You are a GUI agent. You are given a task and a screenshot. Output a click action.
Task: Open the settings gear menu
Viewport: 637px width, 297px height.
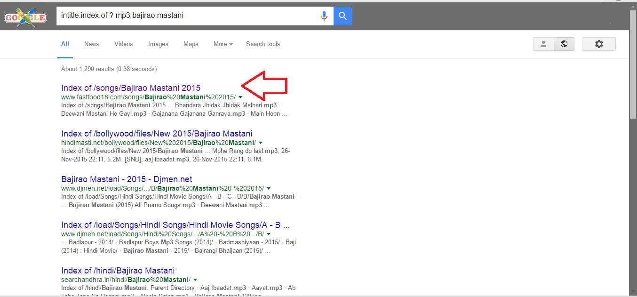[x=598, y=44]
